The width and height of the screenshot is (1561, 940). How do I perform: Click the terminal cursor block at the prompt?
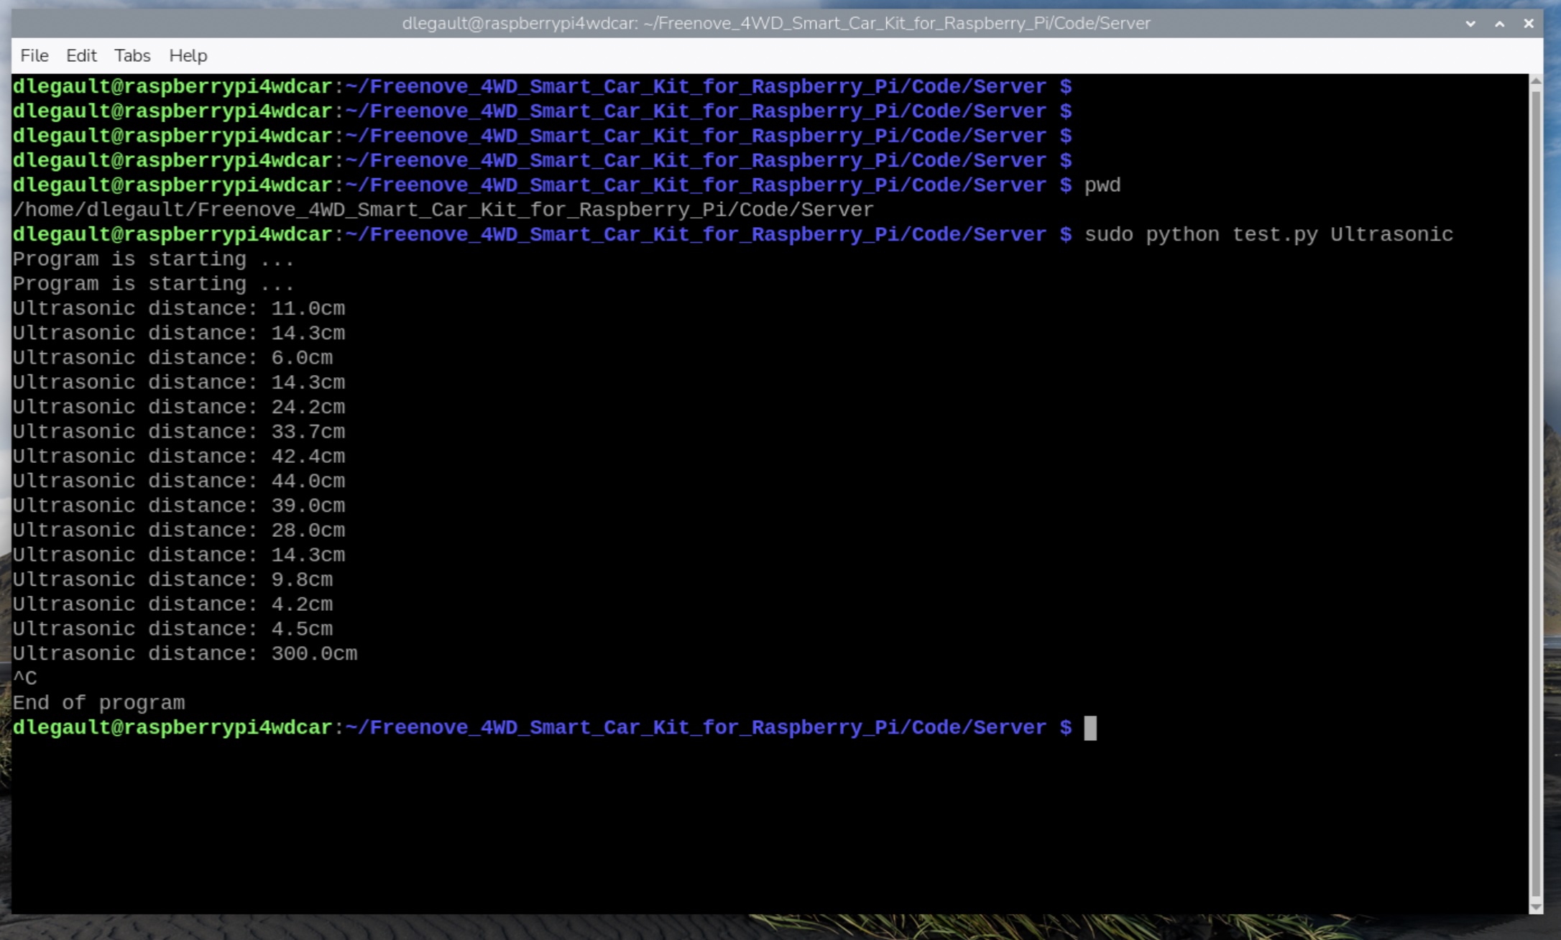pyautogui.click(x=1090, y=728)
